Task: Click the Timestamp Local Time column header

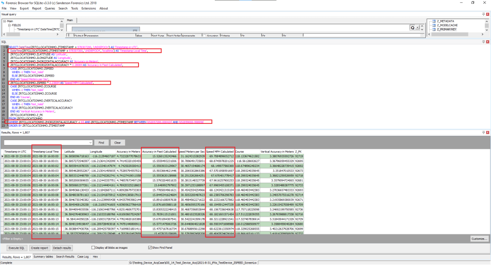Action: [x=46, y=151]
